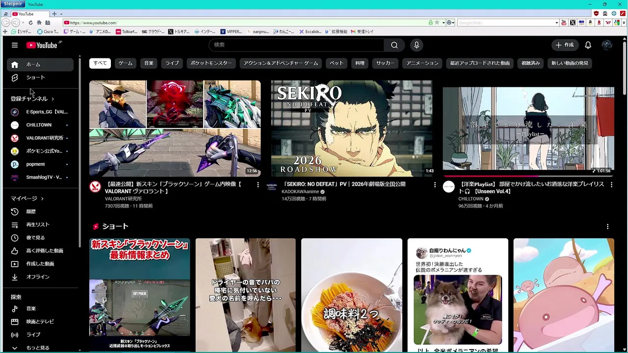Click the address bar URL
The image size is (628, 353).
[93, 23]
